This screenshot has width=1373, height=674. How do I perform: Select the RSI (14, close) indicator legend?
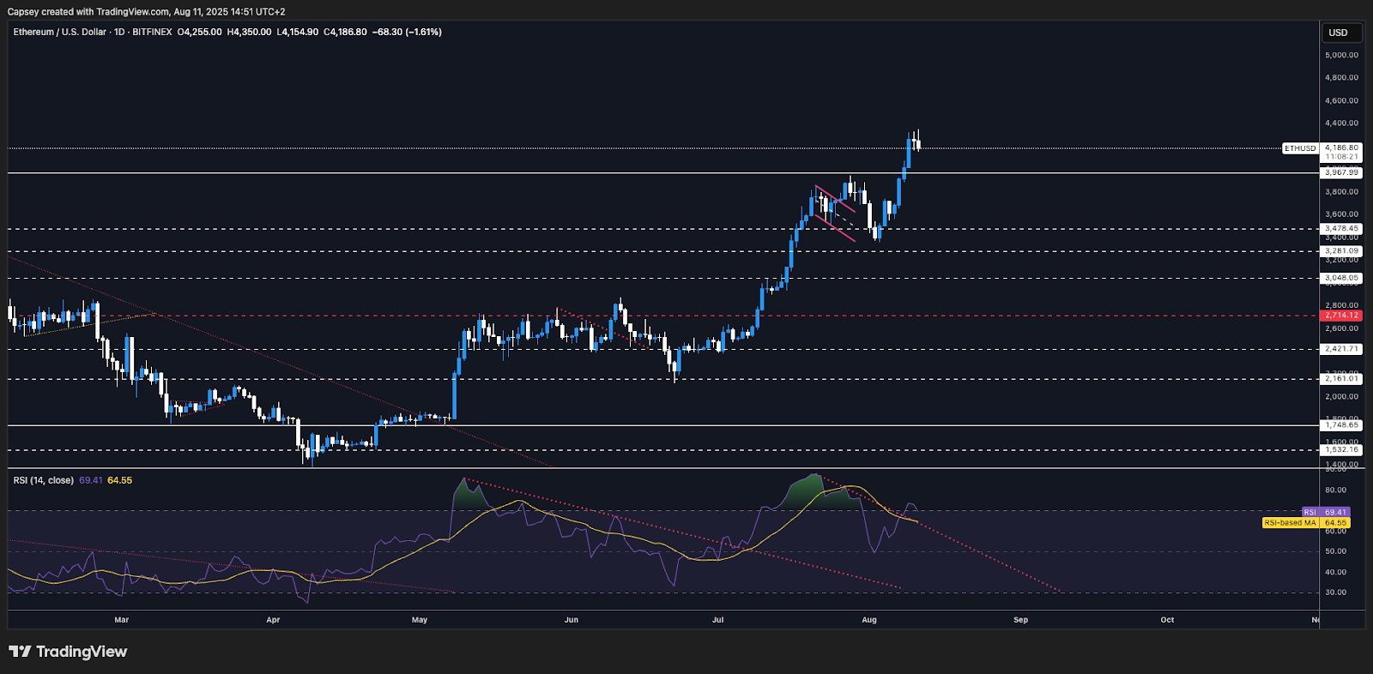43,480
